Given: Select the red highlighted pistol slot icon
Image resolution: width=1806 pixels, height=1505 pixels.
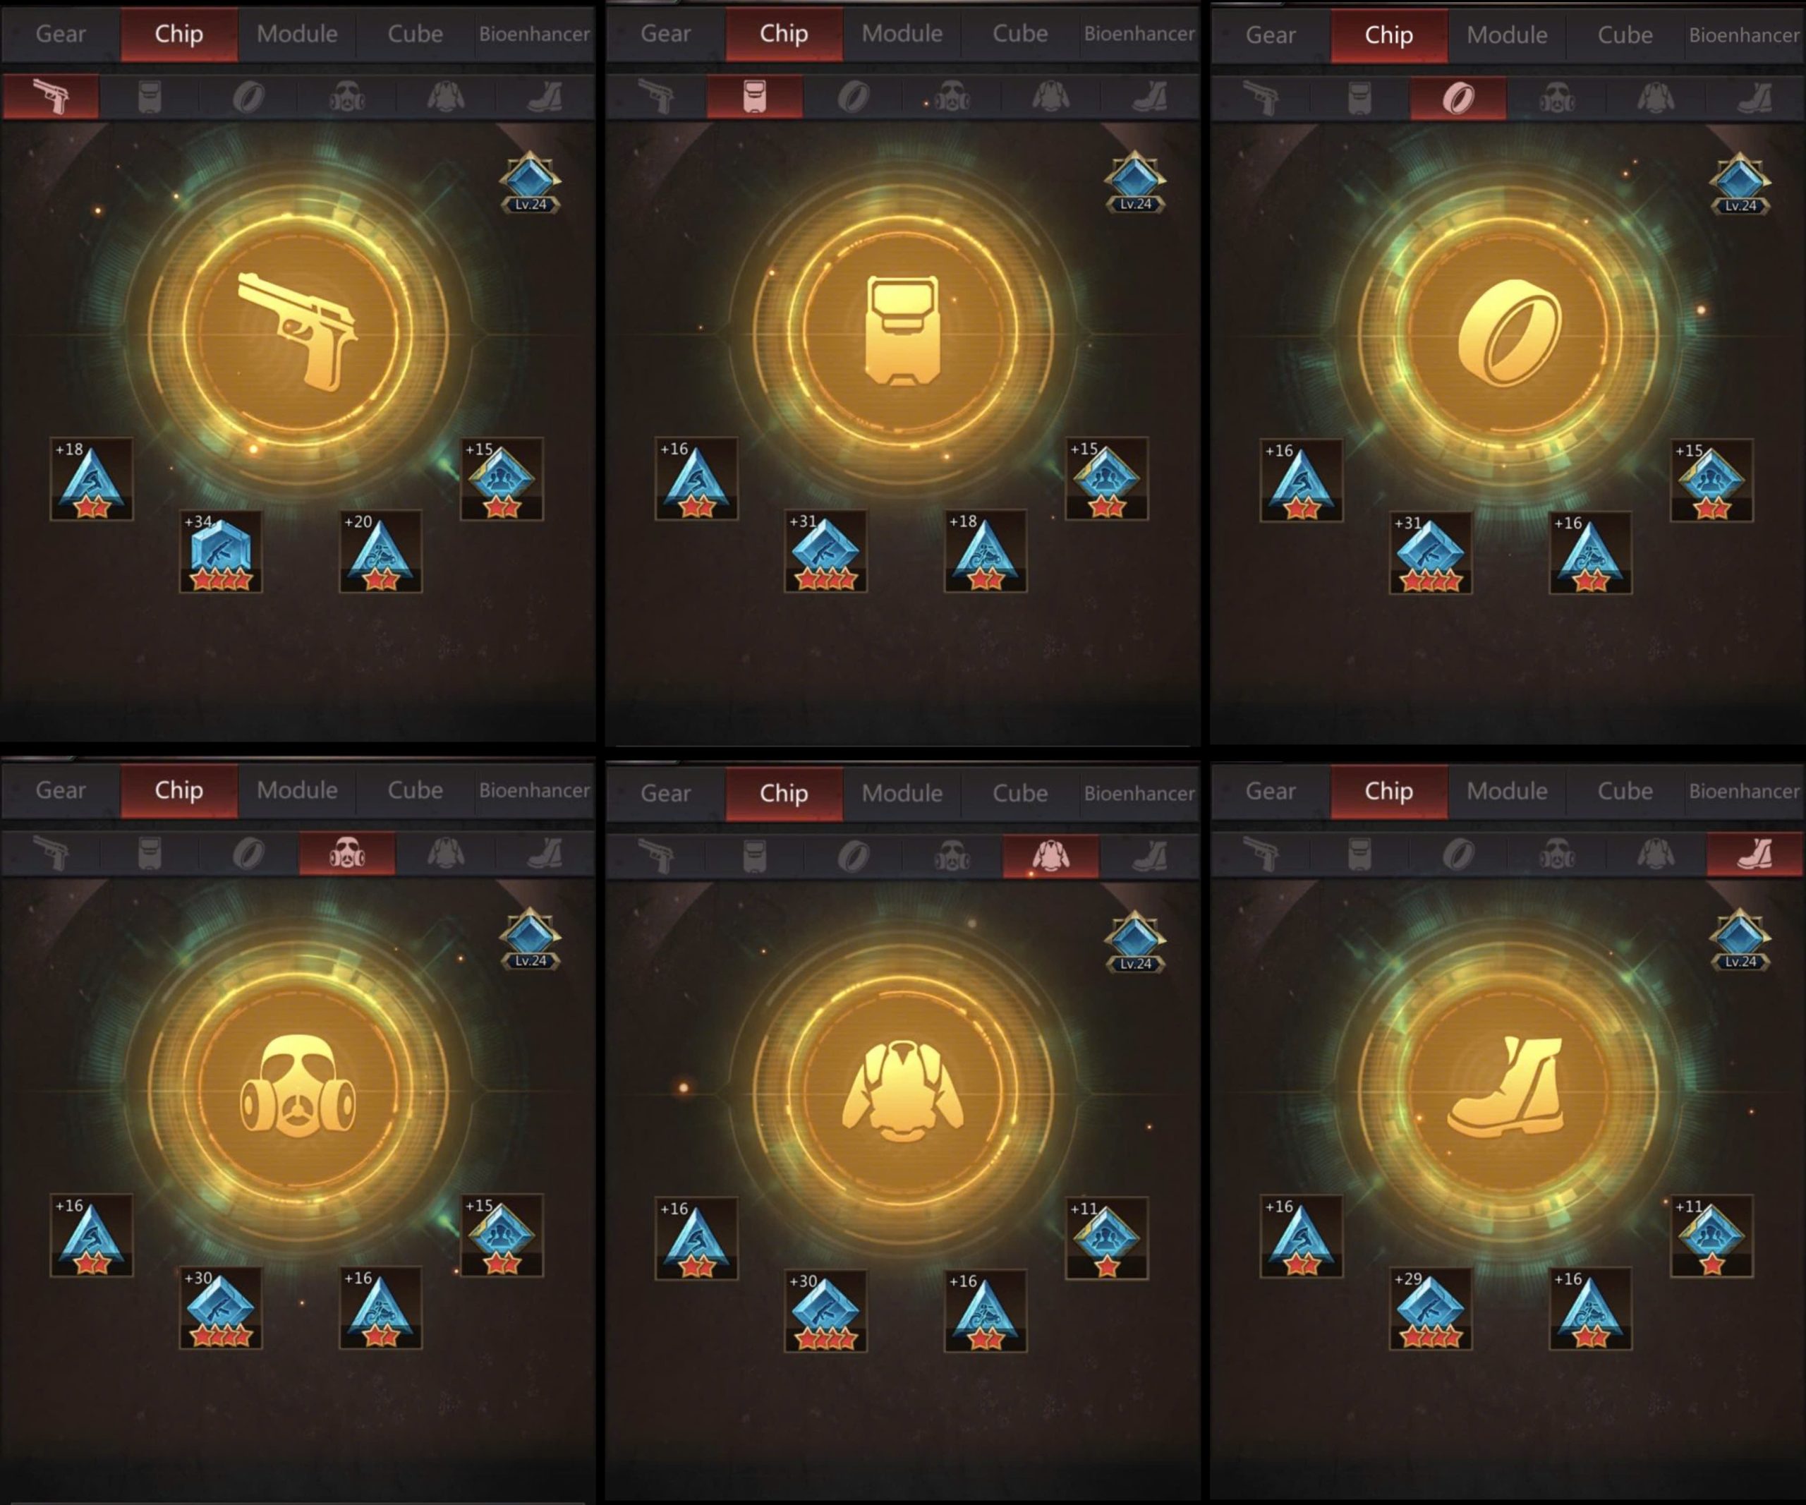Looking at the screenshot, I should (51, 97).
